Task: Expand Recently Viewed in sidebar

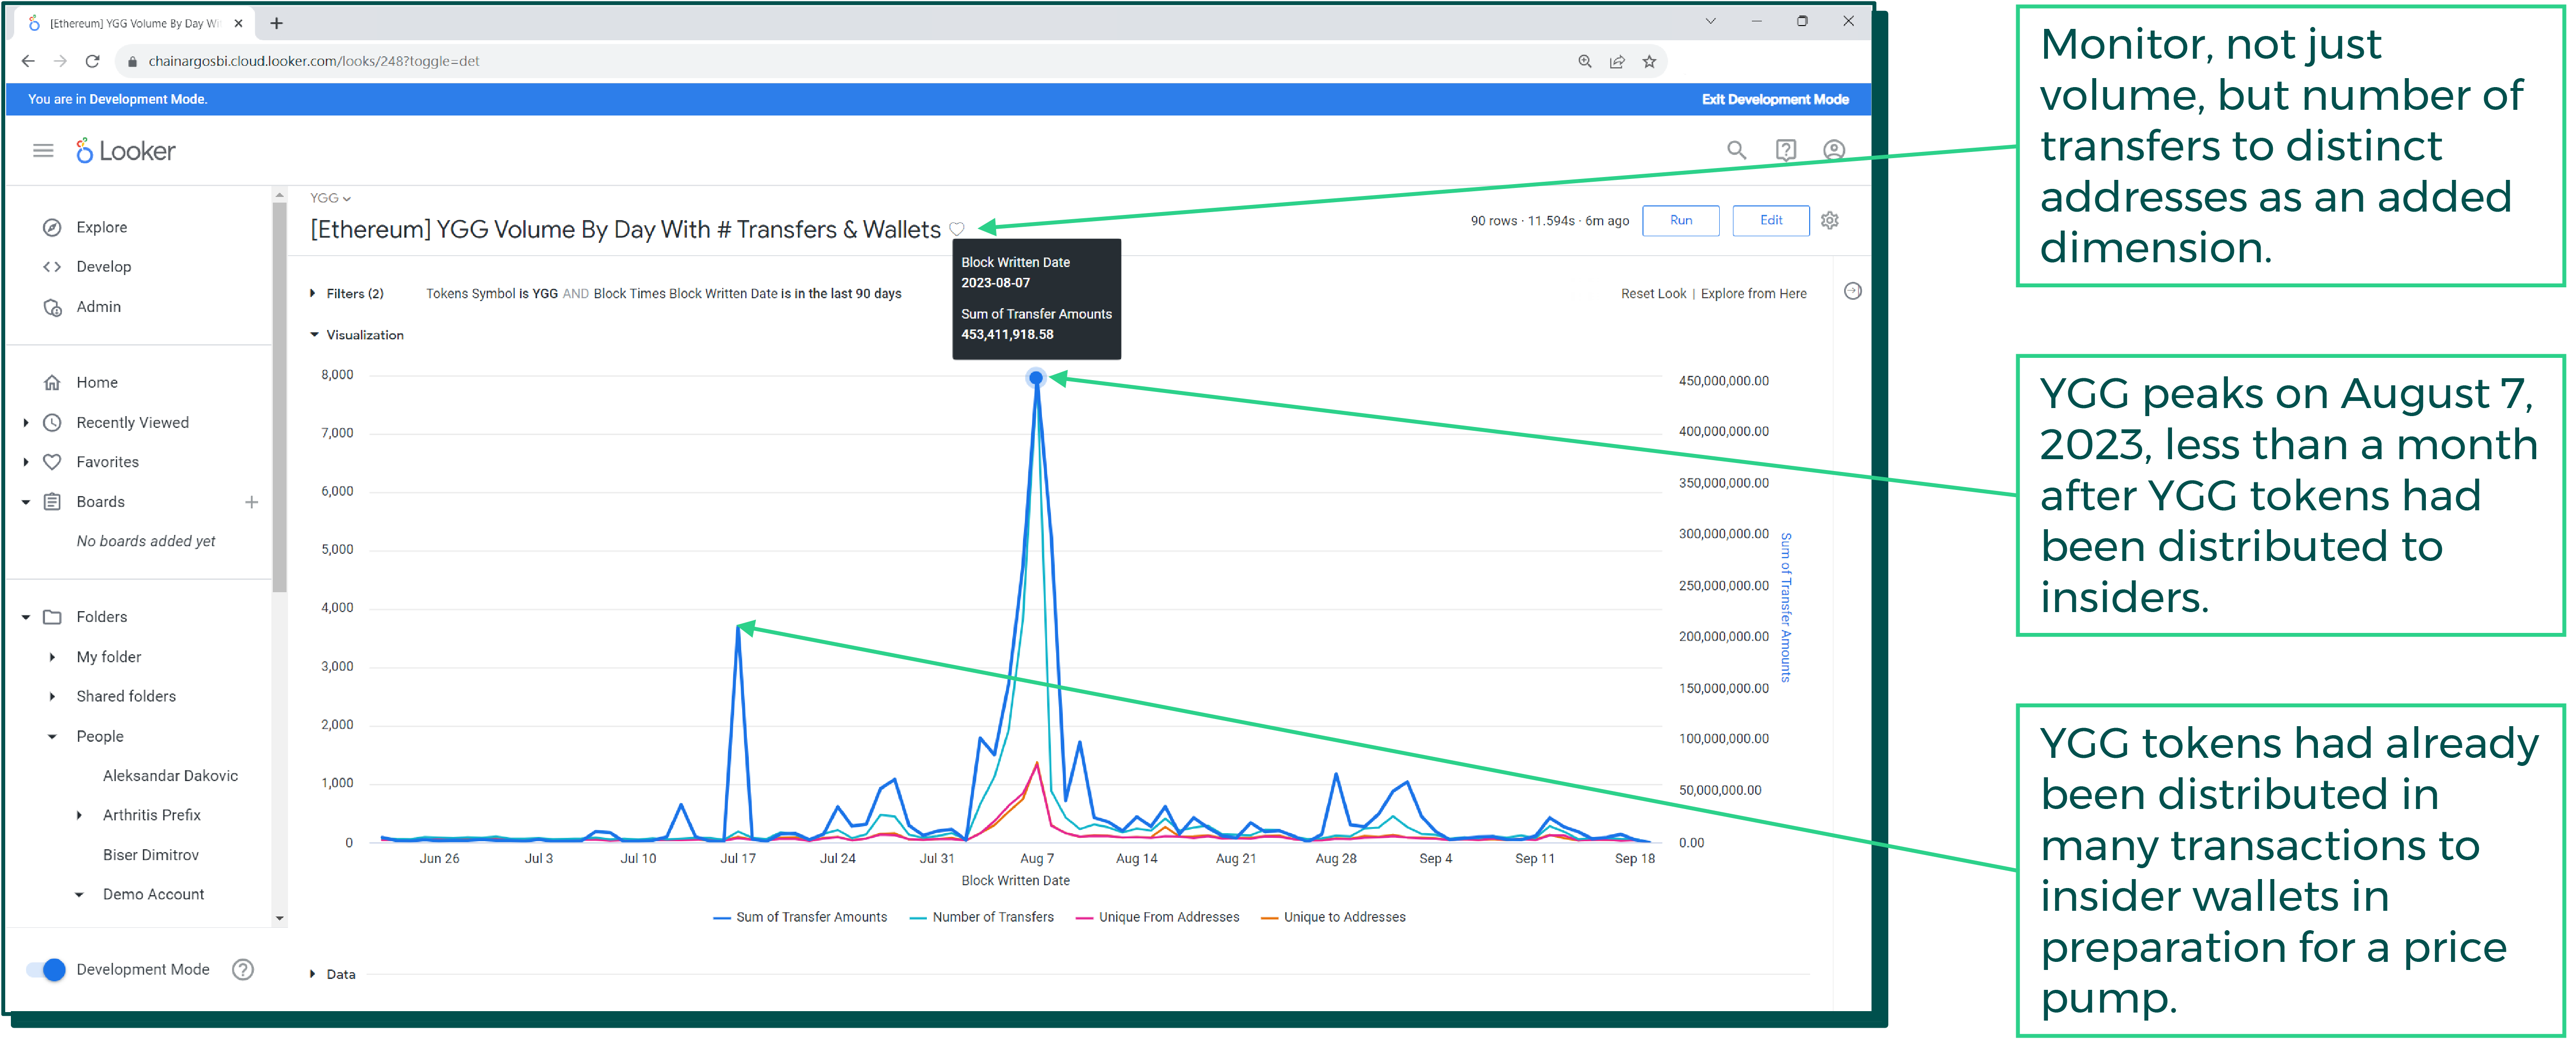Action: 26,423
